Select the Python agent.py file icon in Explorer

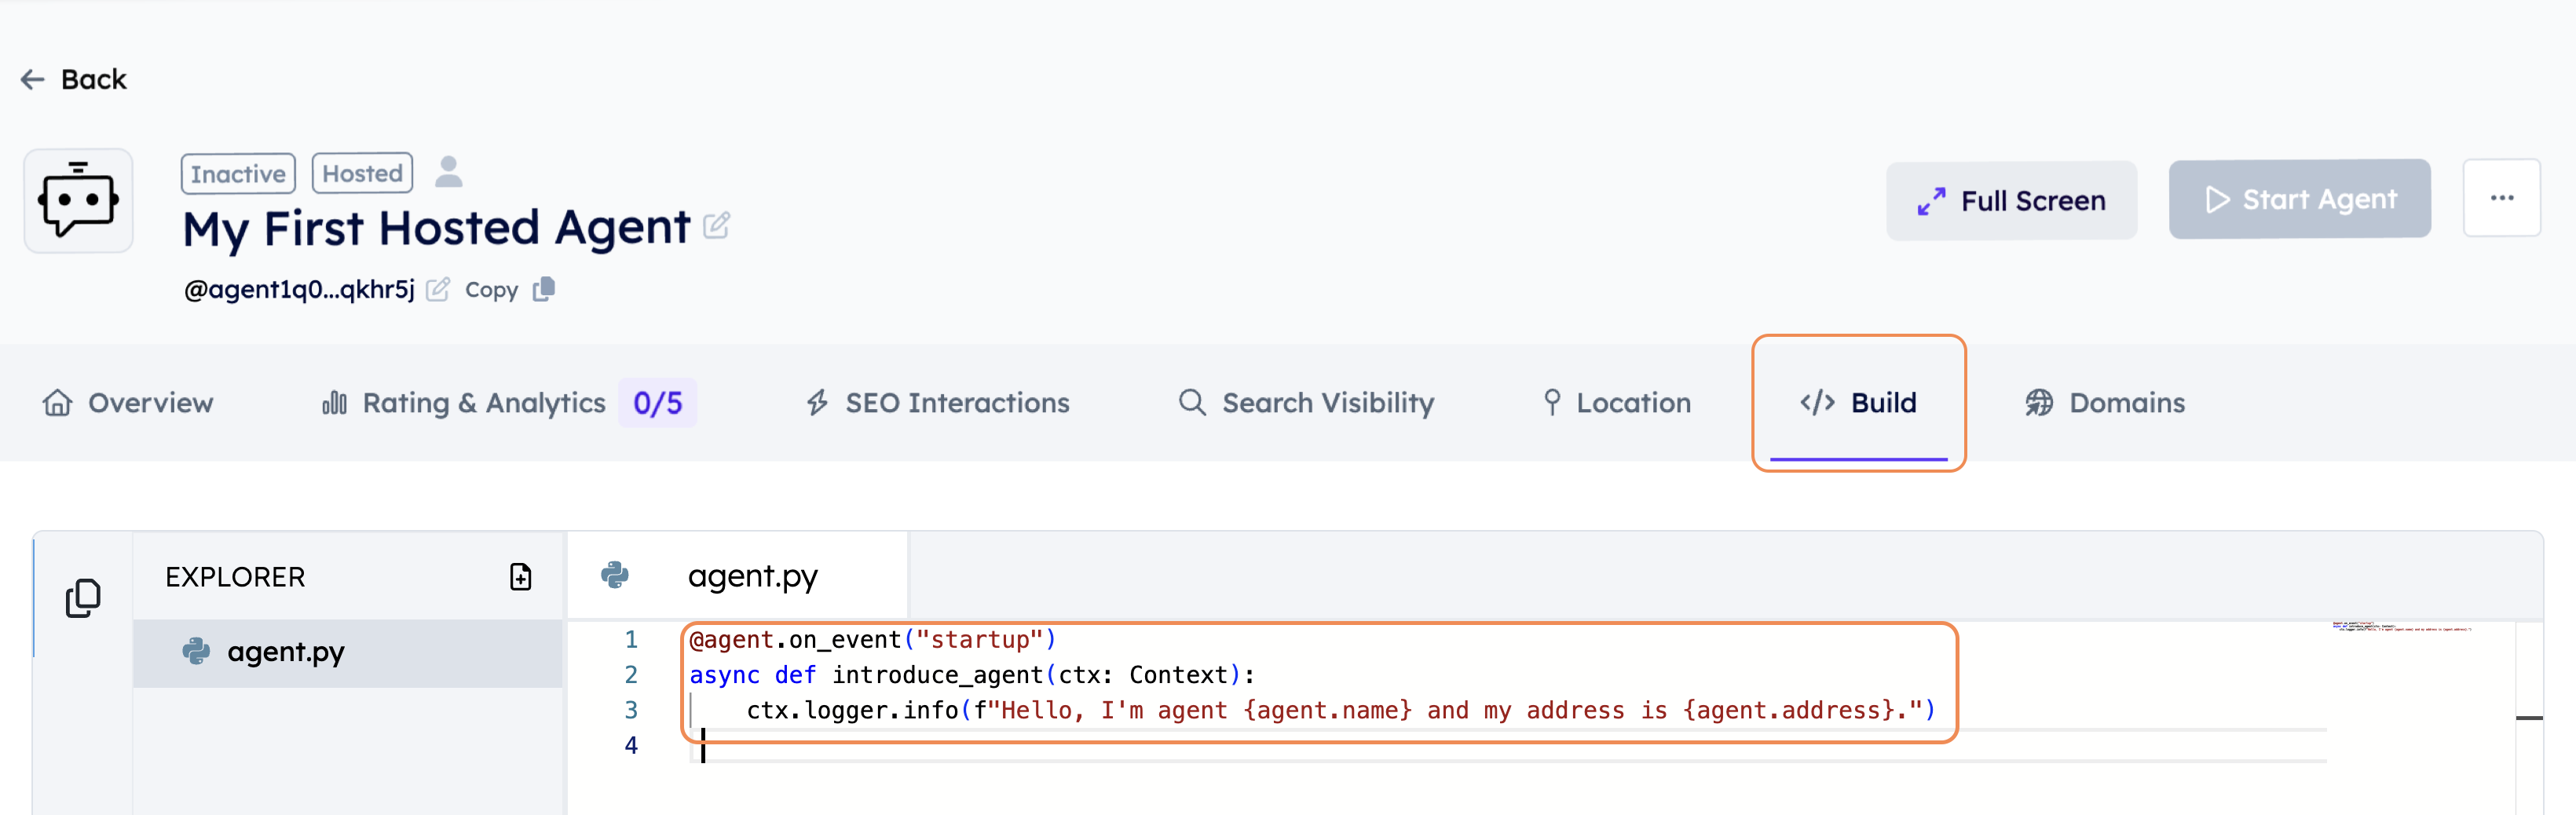click(x=199, y=652)
